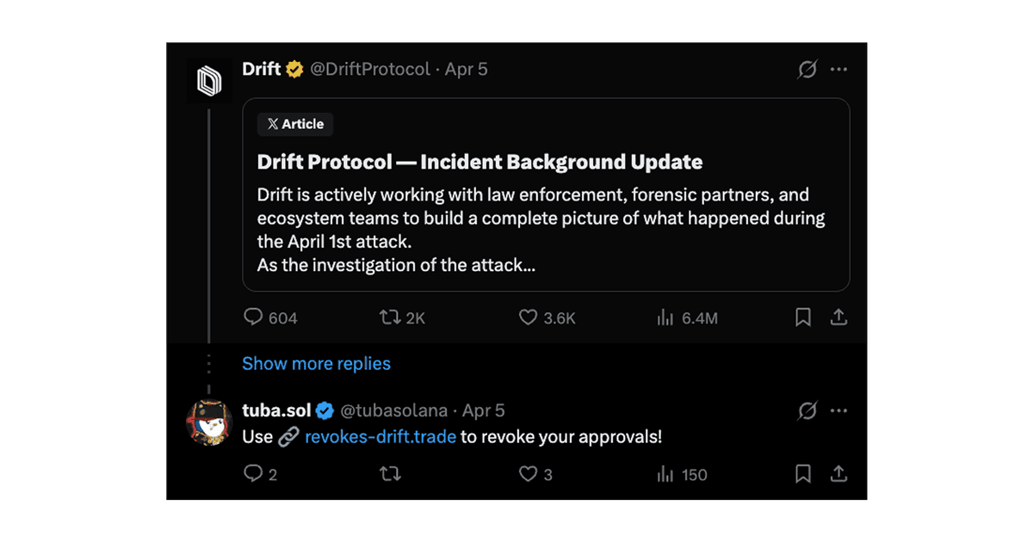Image resolution: width=1033 pixels, height=542 pixels.
Task: Open reply on Drift's post
Action: [270, 317]
